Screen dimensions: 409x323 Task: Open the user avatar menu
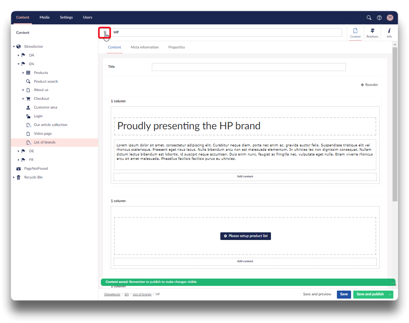point(390,17)
